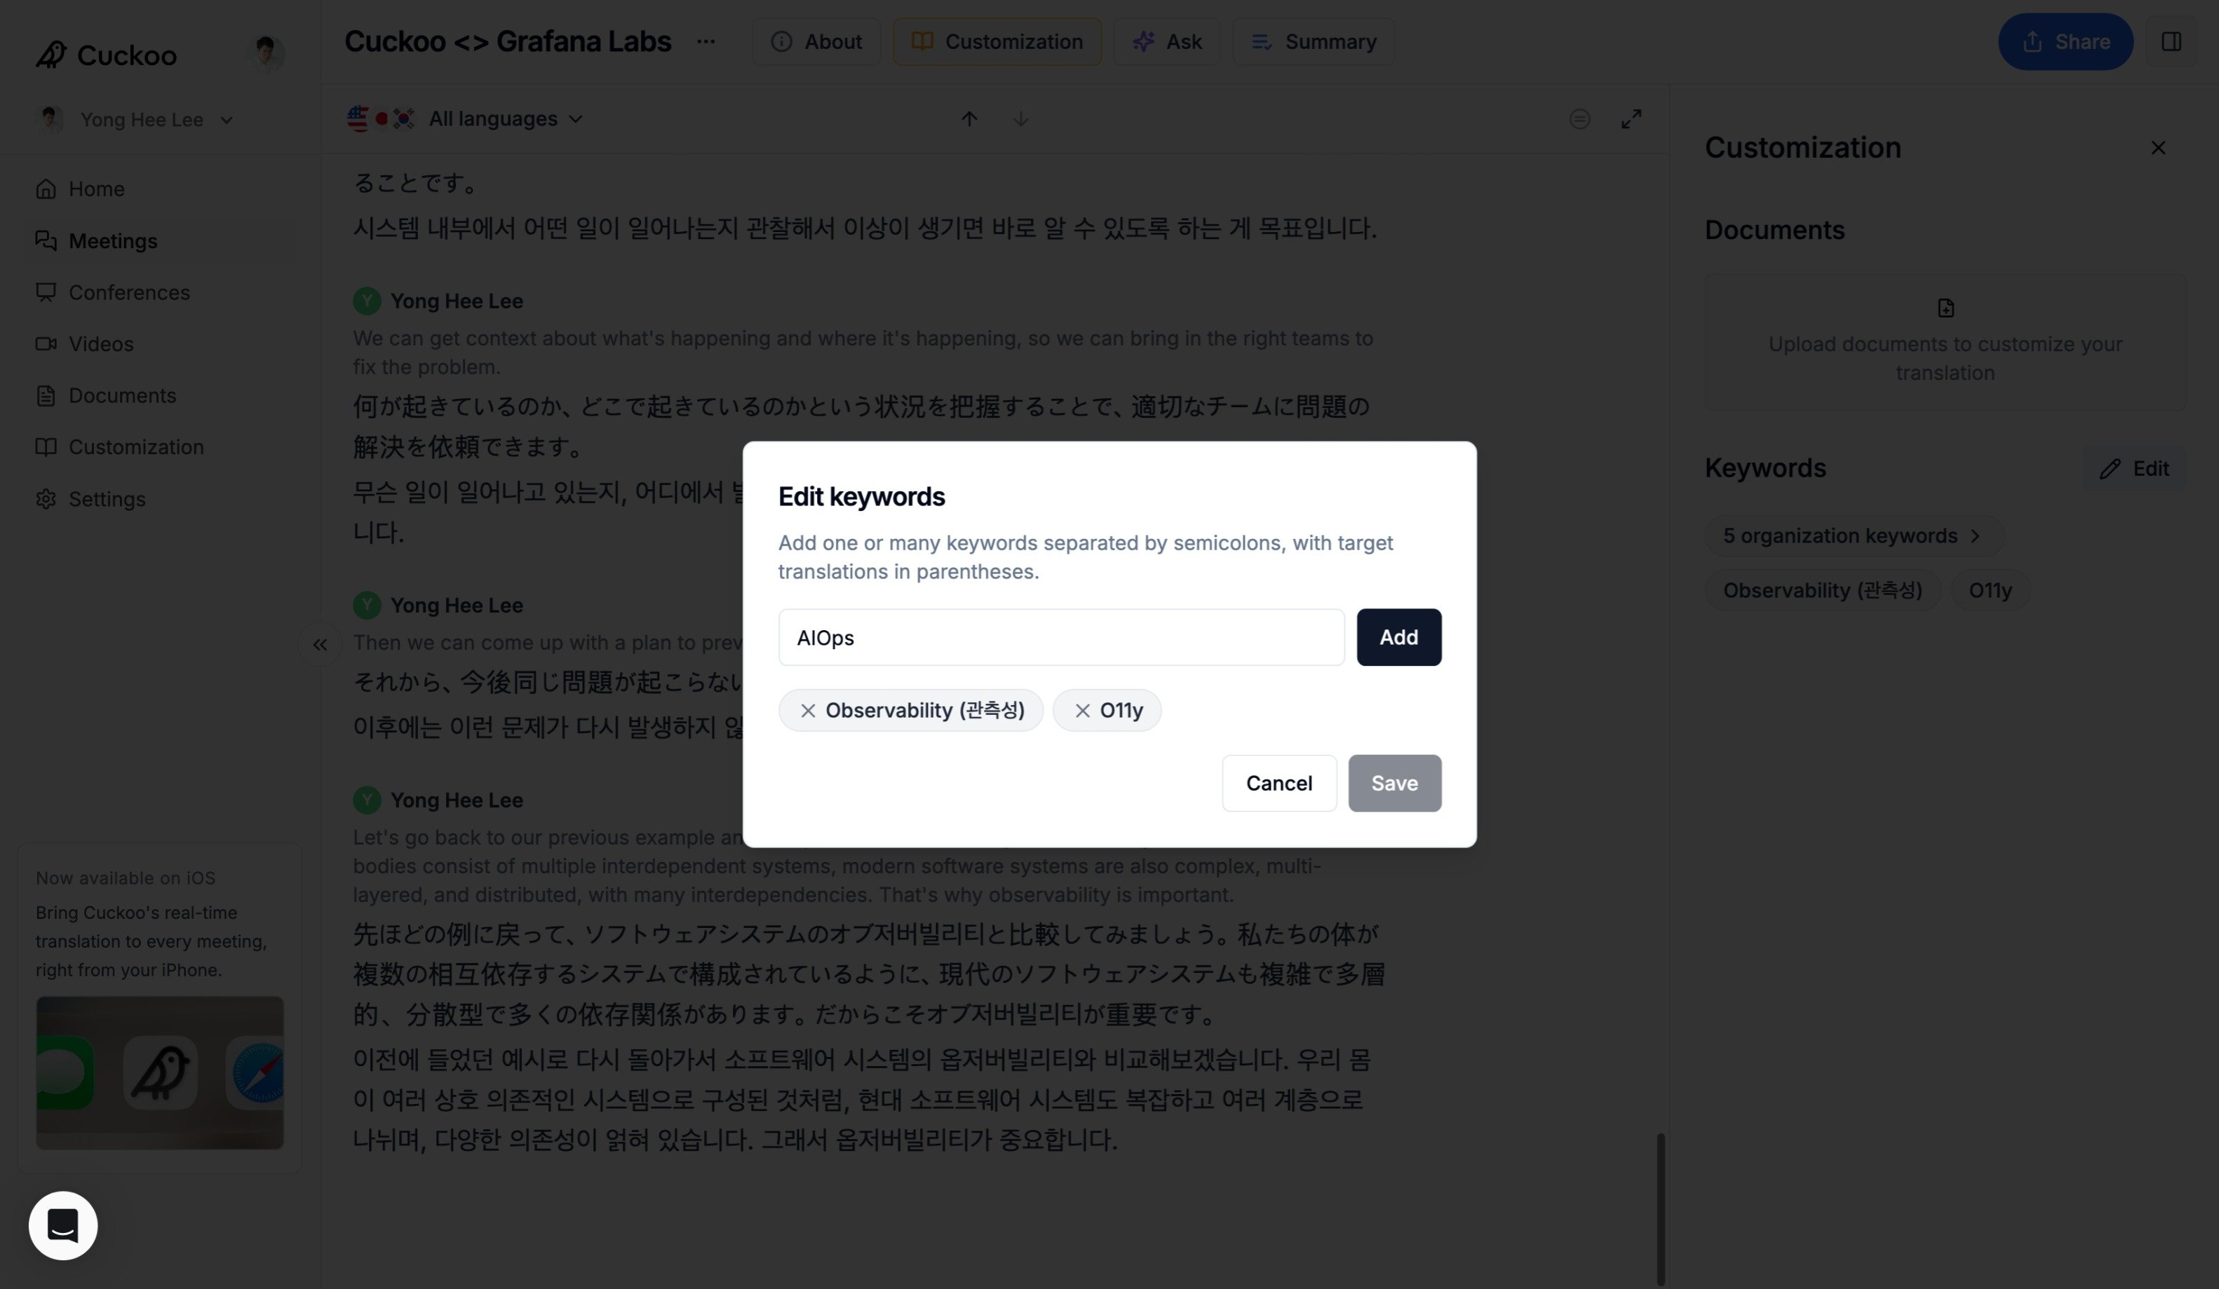2219x1289 pixels.
Task: Click the Edit keywords pencil button
Action: [x=2133, y=469]
